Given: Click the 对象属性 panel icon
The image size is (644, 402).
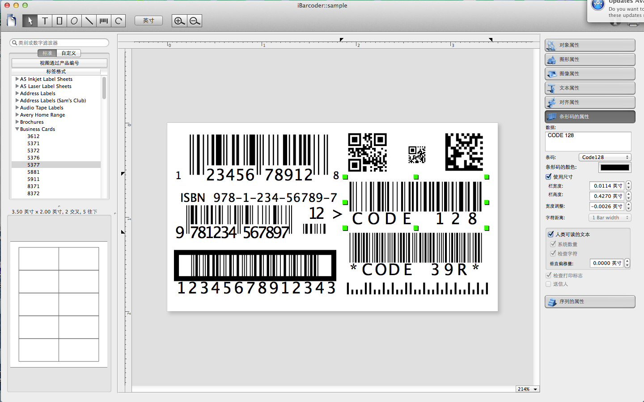Looking at the screenshot, I should (551, 45).
